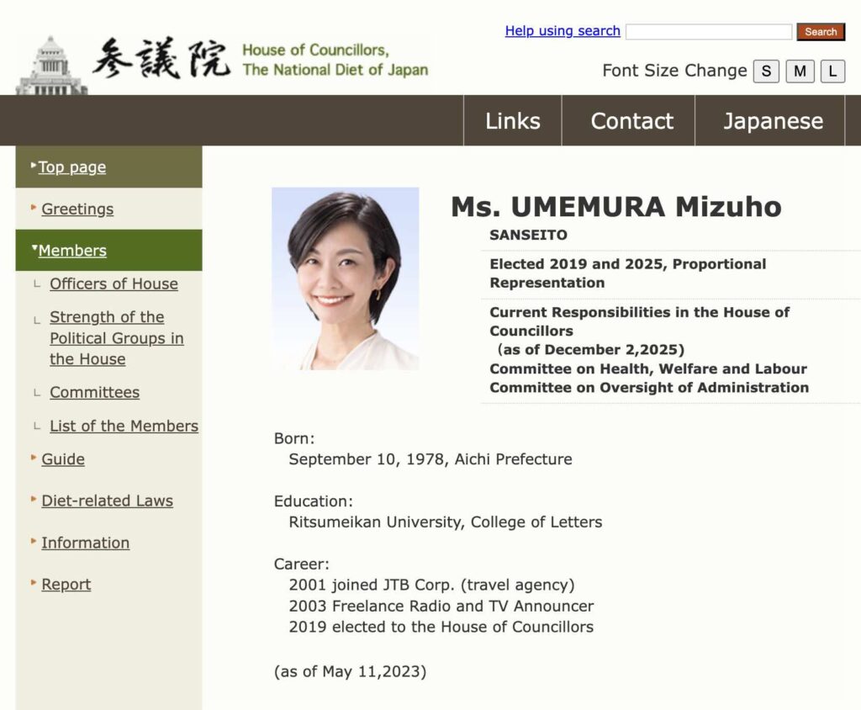861x710 pixels.
Task: Click the 参議院 calligraphy site title
Action: pos(161,61)
